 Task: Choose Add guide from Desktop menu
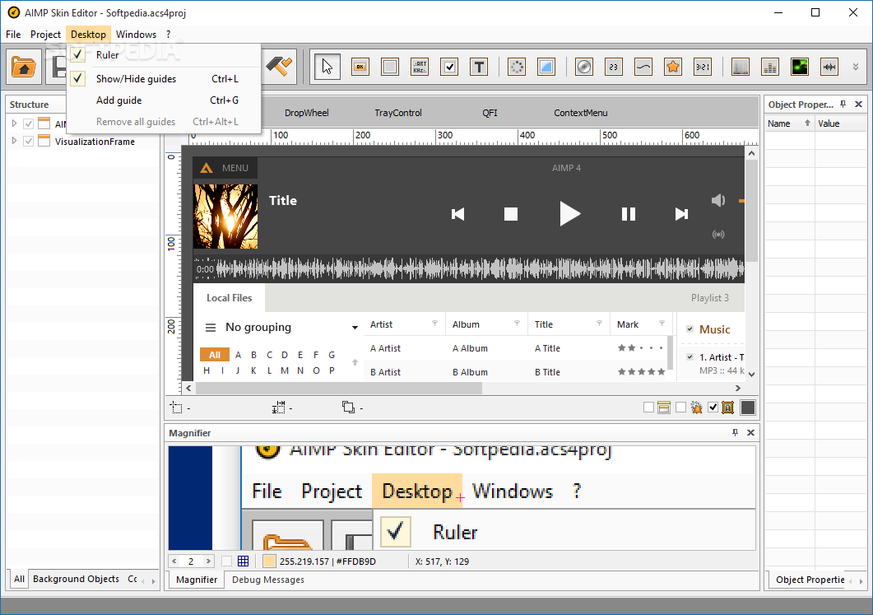point(164,100)
